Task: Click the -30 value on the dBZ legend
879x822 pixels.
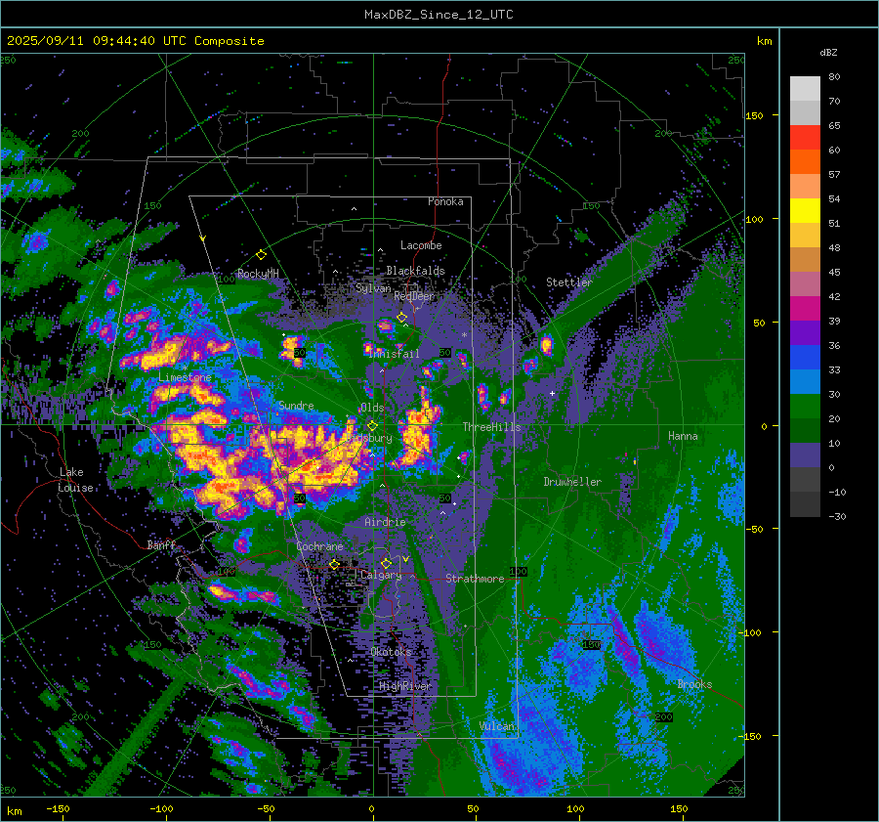Action: tap(837, 516)
